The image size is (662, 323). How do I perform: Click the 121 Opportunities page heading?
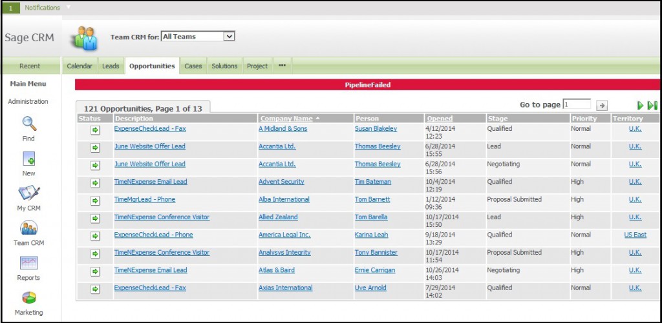(x=143, y=109)
